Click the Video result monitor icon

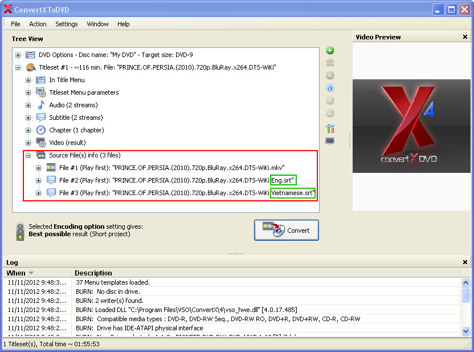41,143
